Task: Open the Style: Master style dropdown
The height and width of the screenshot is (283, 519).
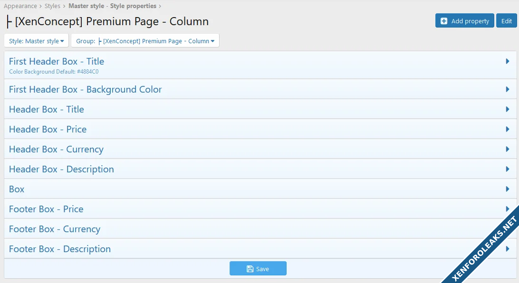Action: pos(36,41)
